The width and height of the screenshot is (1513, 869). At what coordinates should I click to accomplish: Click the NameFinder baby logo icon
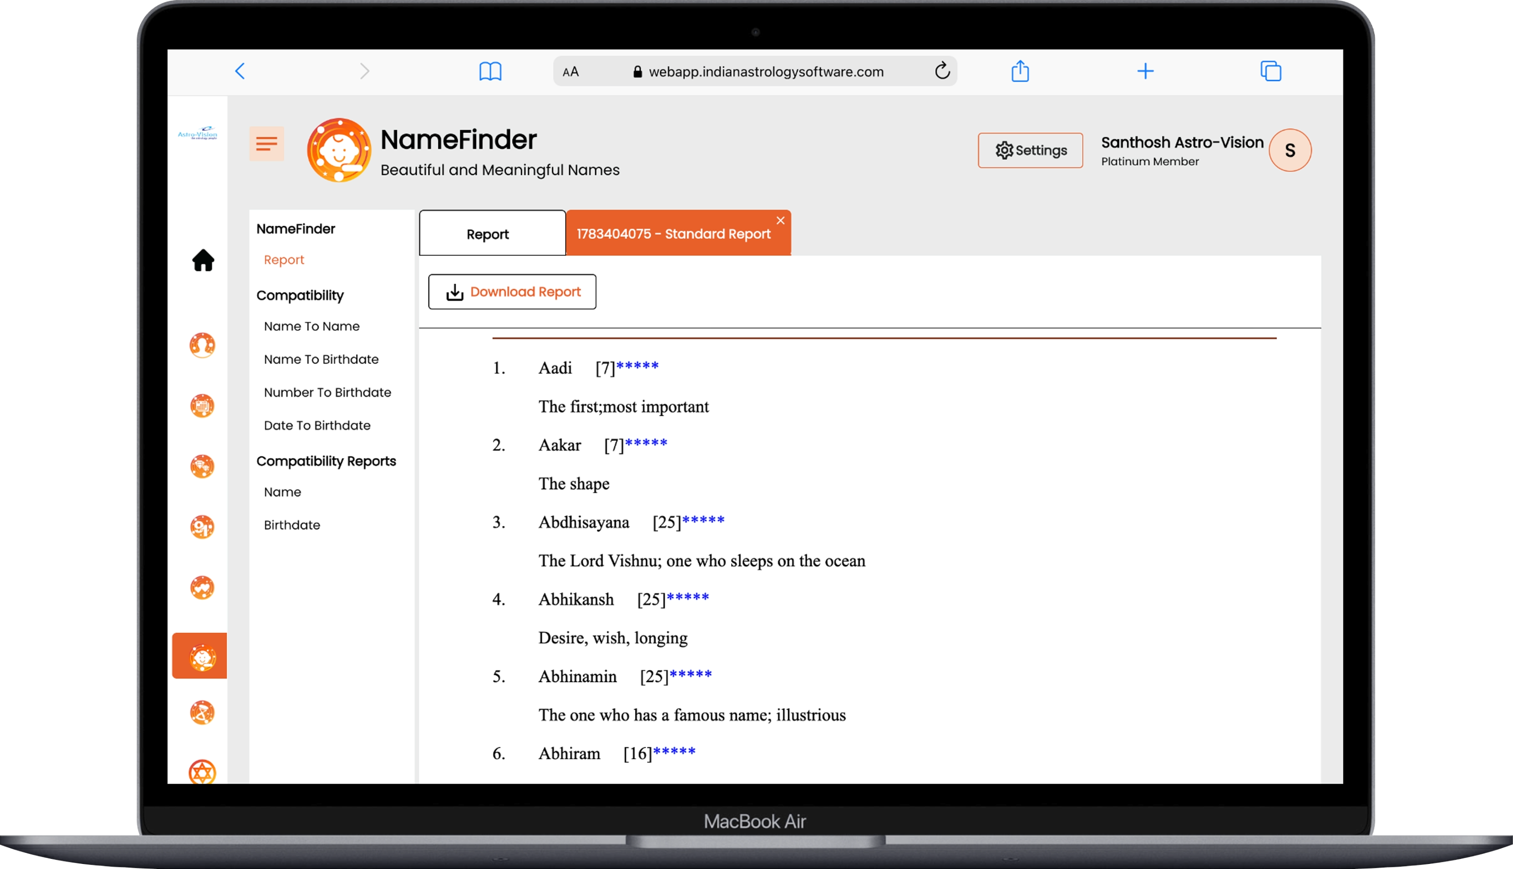point(338,150)
